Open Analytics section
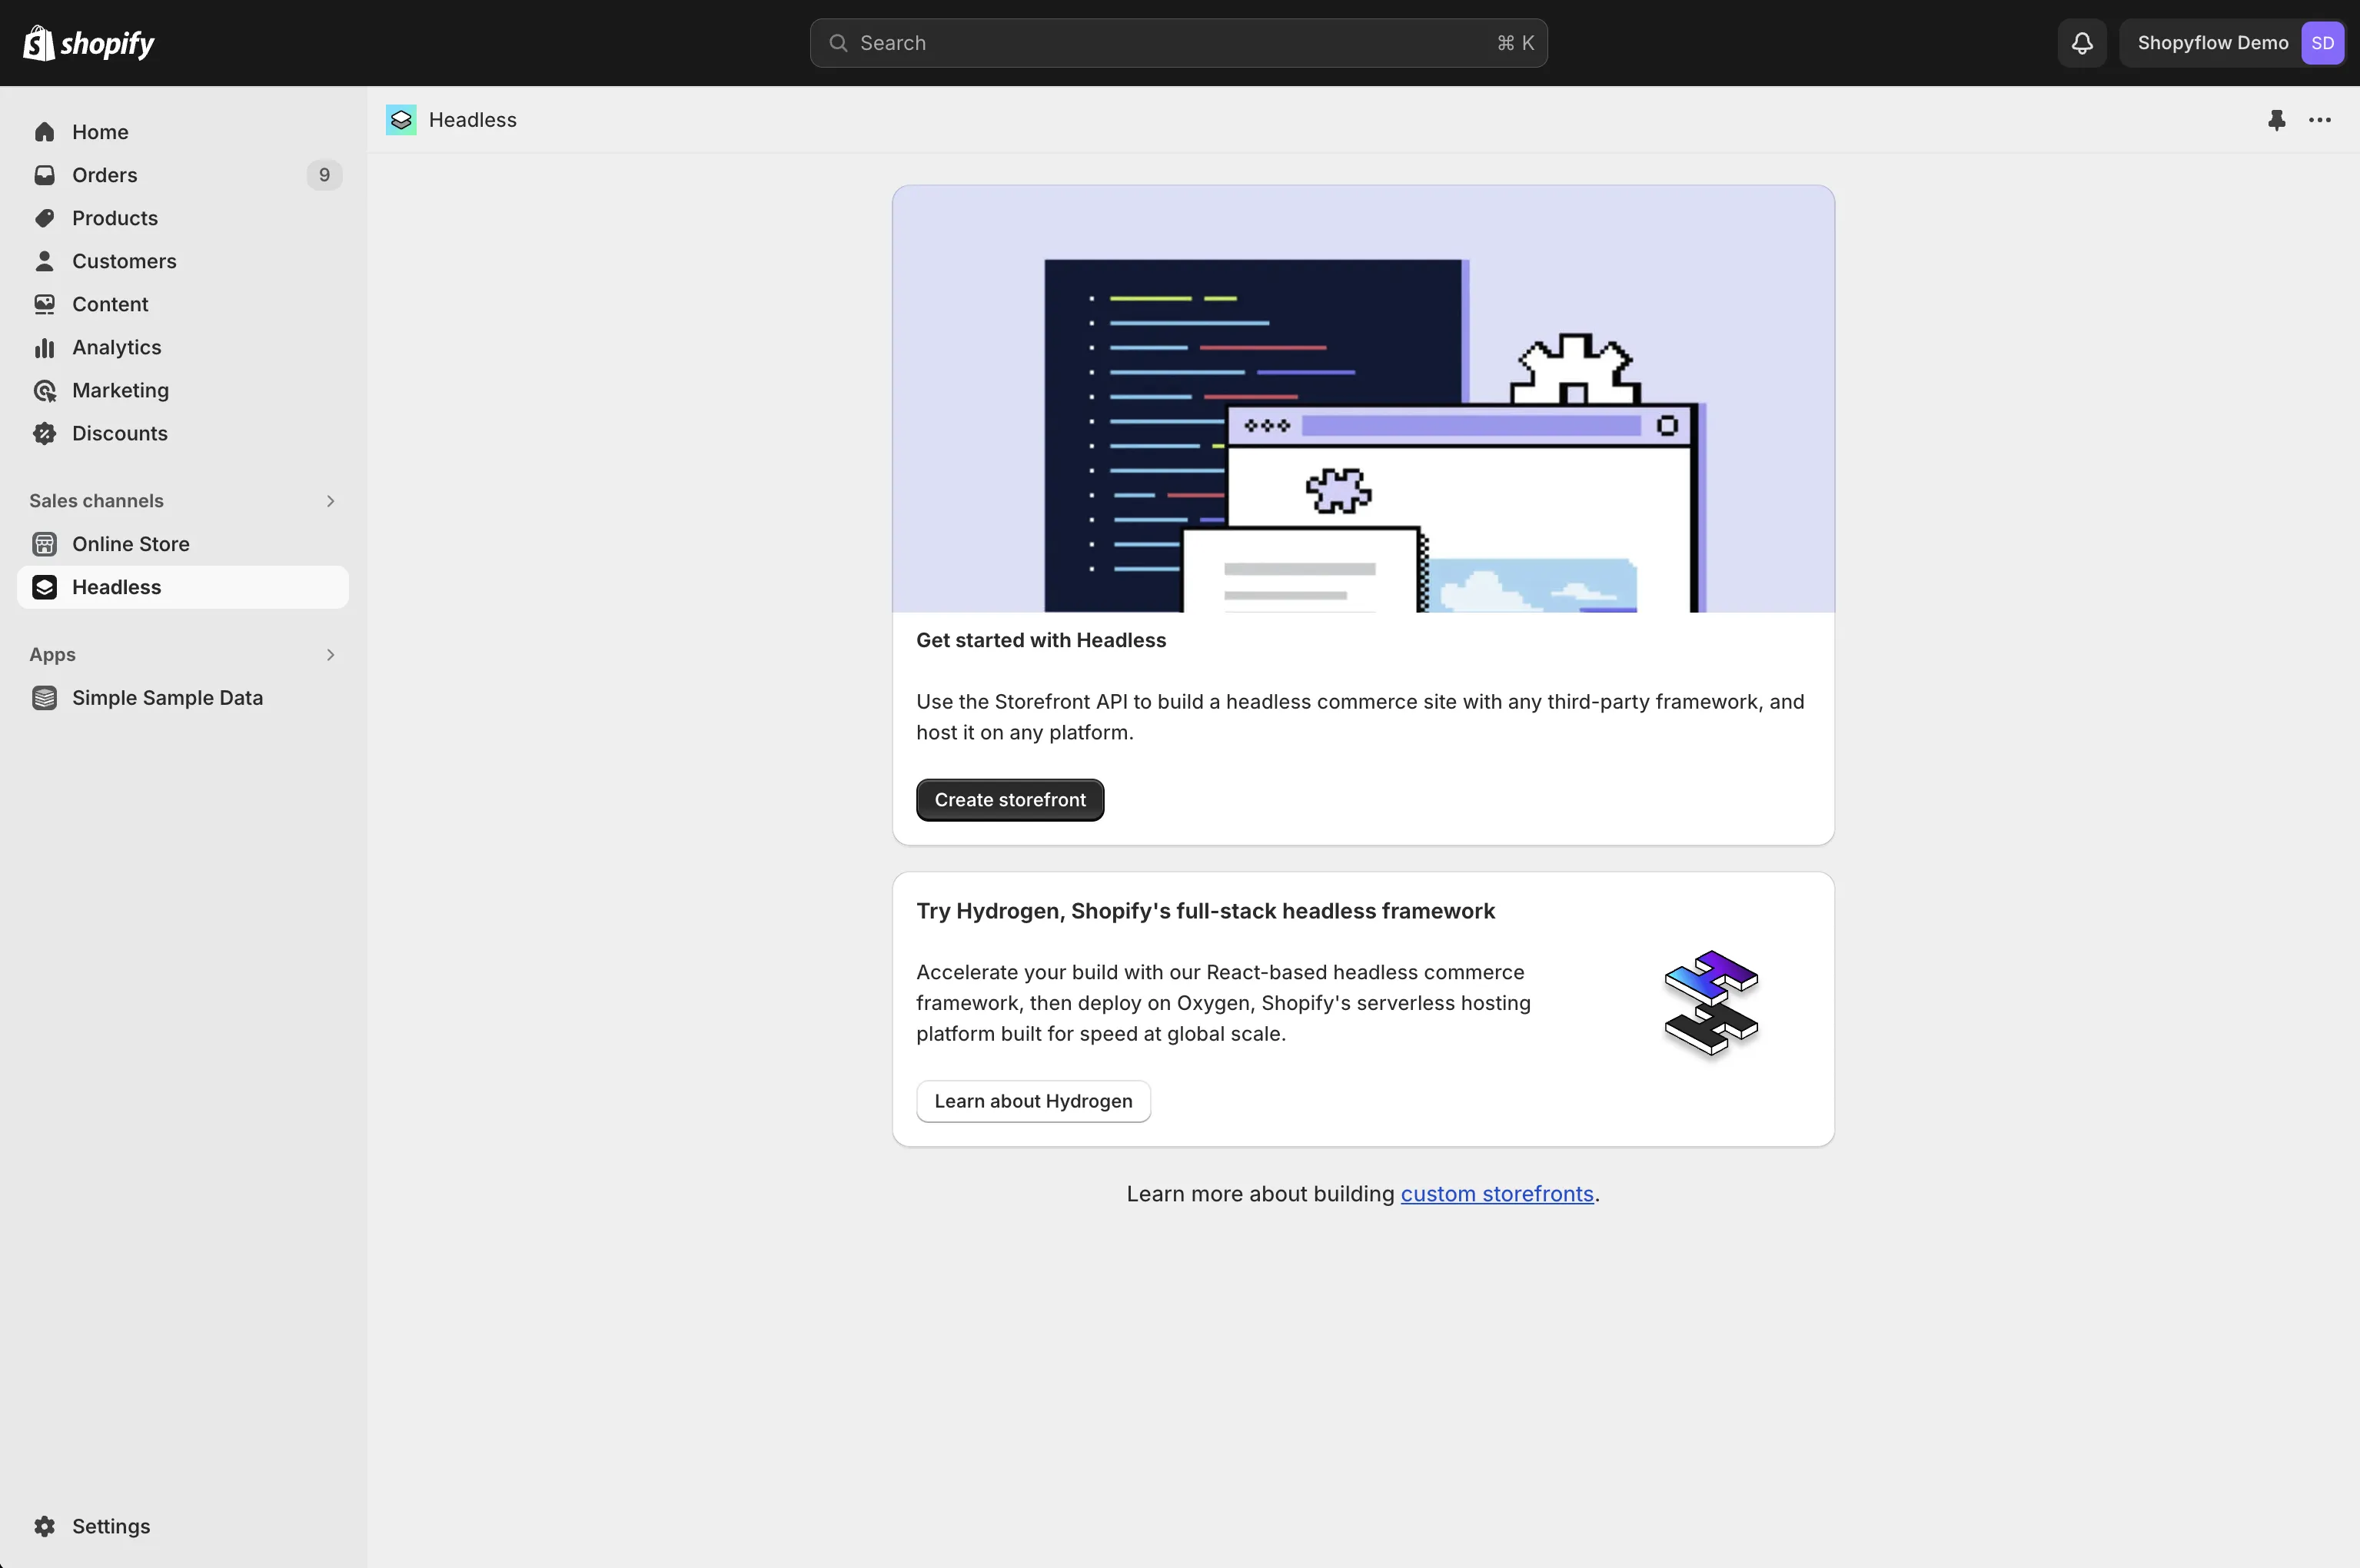 pyautogui.click(x=183, y=347)
